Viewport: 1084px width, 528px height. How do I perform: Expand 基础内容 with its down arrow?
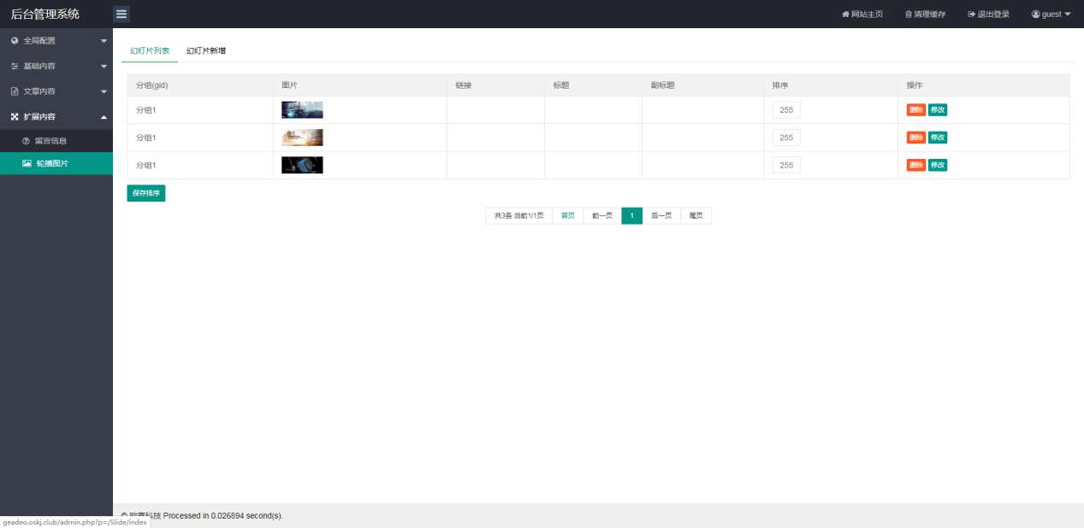coord(104,67)
